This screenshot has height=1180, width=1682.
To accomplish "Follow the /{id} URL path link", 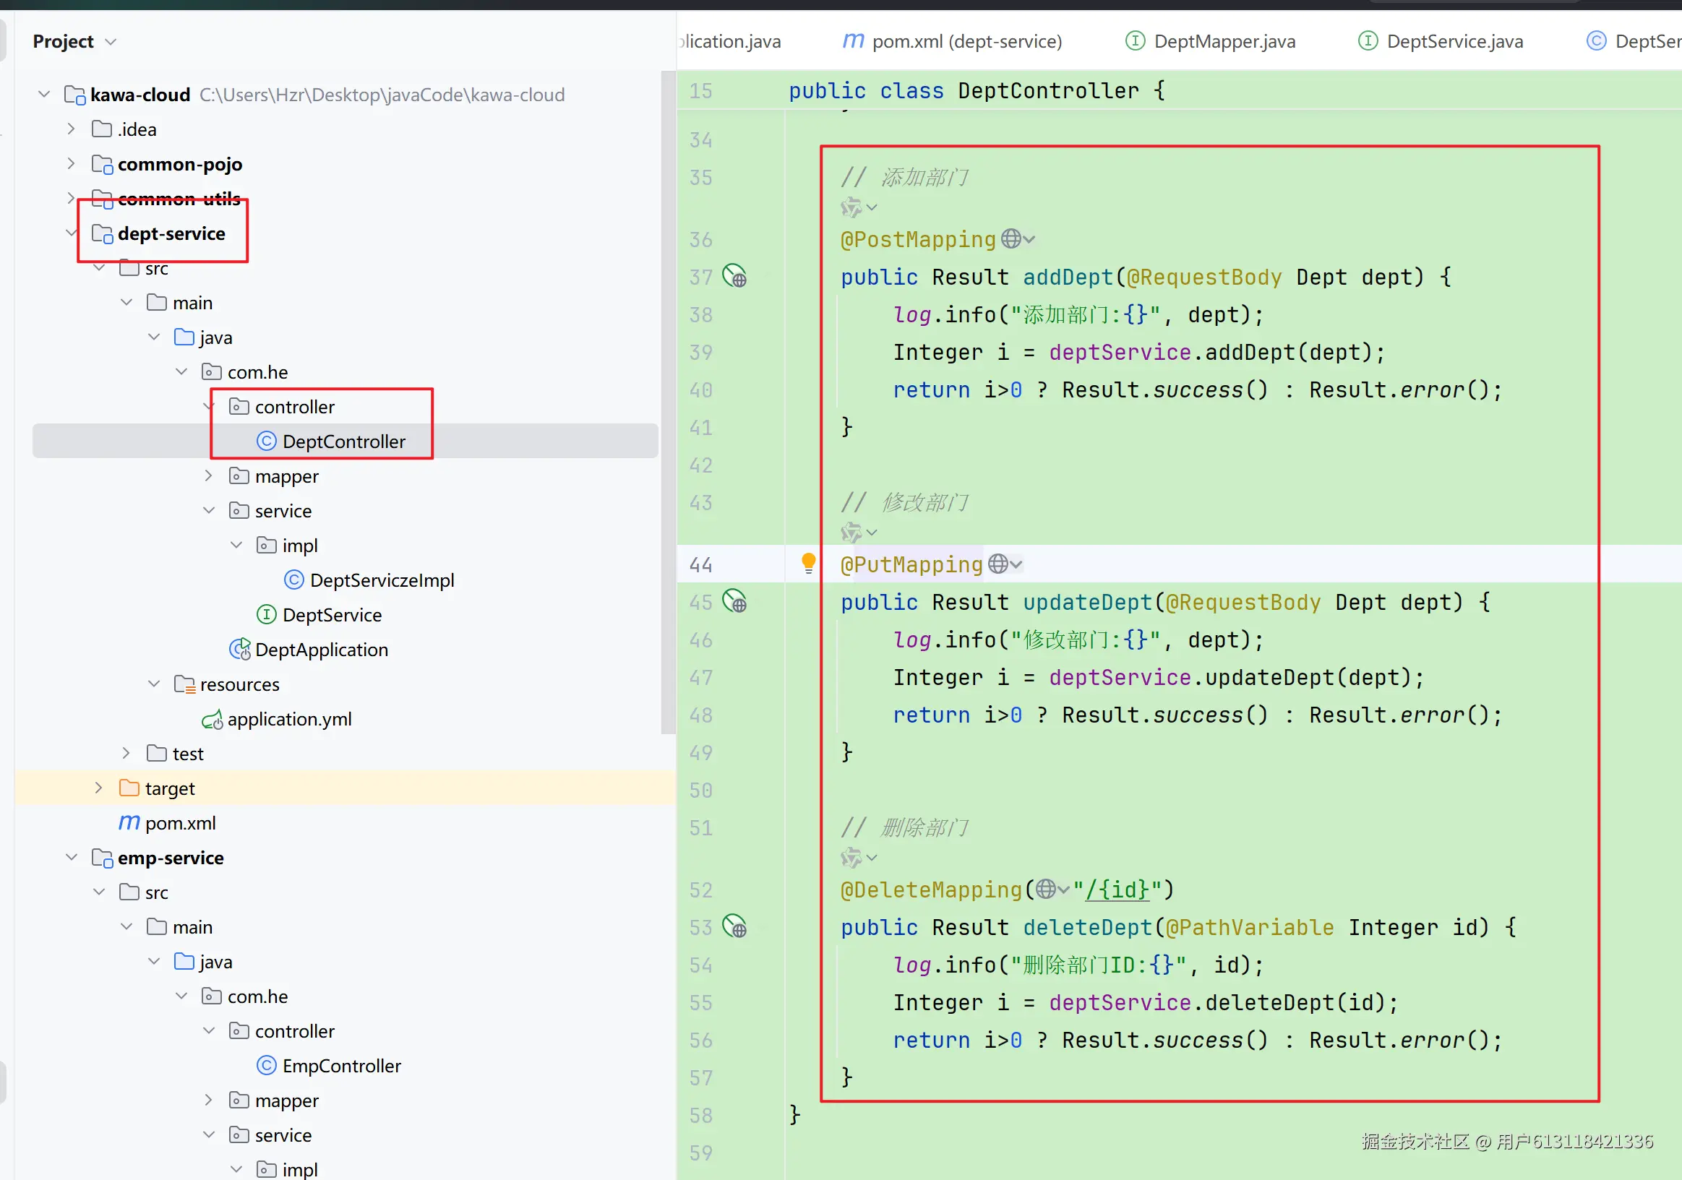I will click(1117, 890).
